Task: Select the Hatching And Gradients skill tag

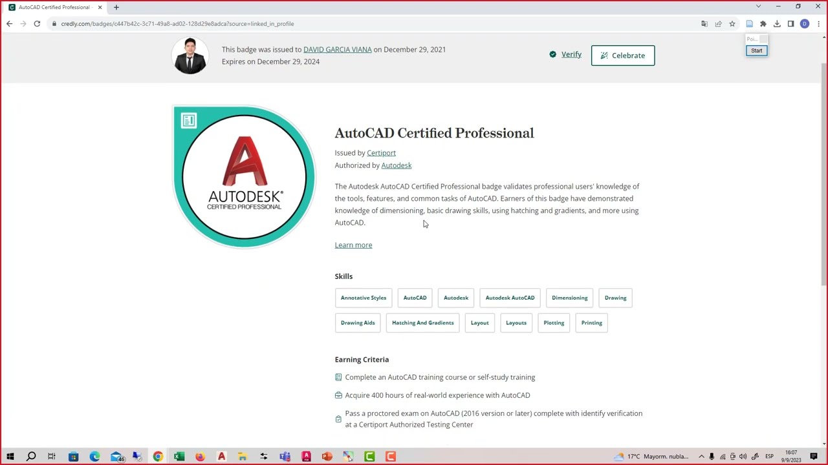Action: tap(423, 323)
